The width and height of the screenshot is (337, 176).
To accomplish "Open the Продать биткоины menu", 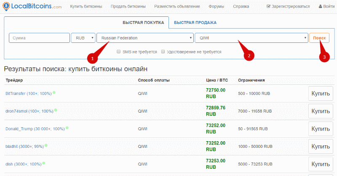I will click(128, 6).
